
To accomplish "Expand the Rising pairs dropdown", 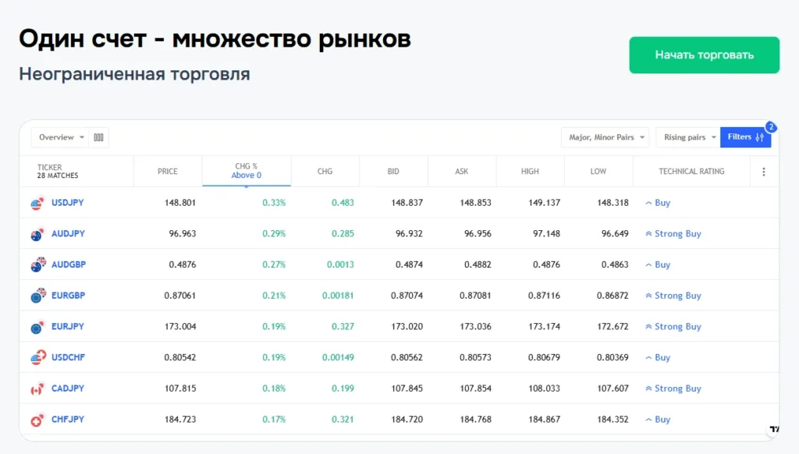I will pos(687,137).
